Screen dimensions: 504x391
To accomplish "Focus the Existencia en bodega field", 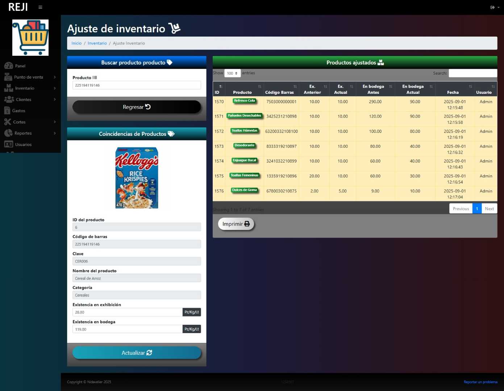I will [x=128, y=329].
